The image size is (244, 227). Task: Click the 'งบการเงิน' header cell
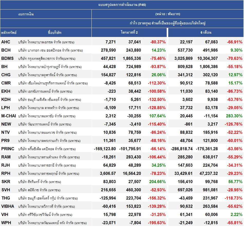coord(26,14)
